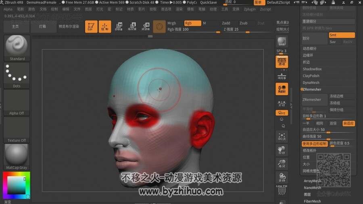The height and width of the screenshot is (204, 363).
Task: Select the Scale transform icon
Action: click(132, 26)
